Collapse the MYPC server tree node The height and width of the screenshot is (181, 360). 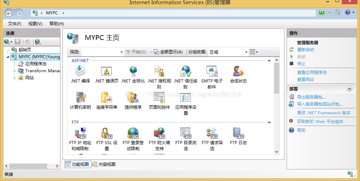coord(8,57)
